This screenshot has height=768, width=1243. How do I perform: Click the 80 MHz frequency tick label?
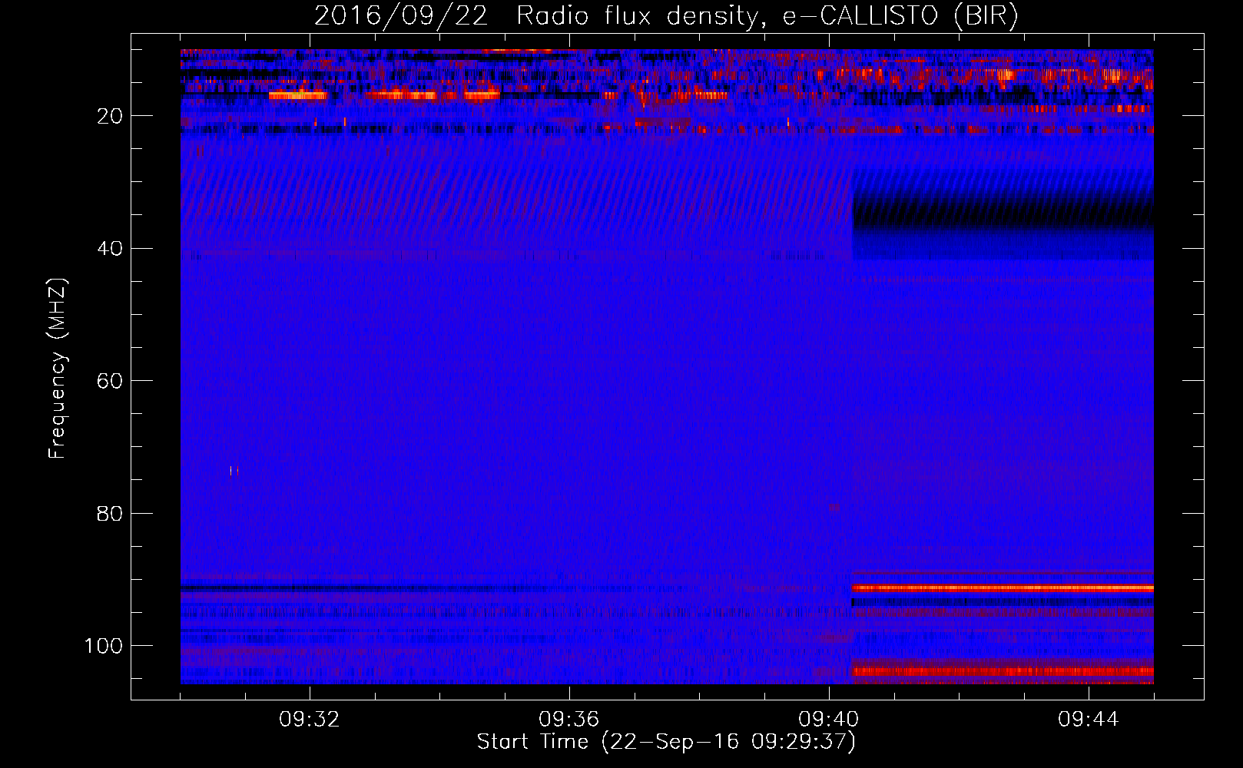pos(110,513)
